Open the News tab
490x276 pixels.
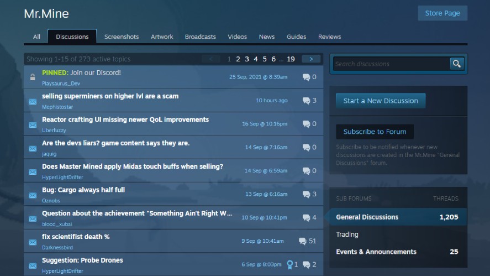(267, 37)
